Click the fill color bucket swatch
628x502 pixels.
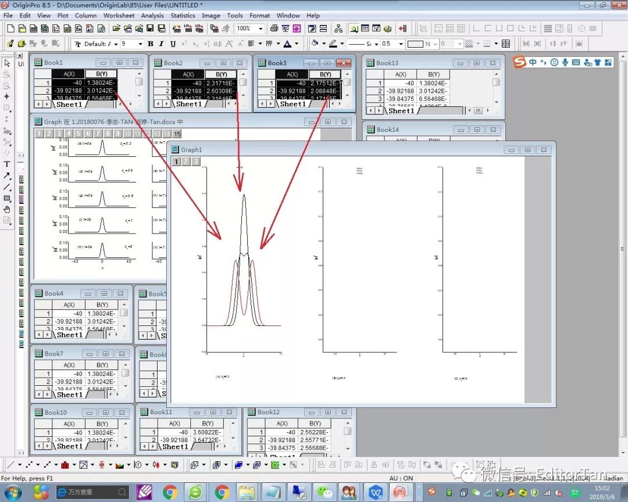pos(315,44)
